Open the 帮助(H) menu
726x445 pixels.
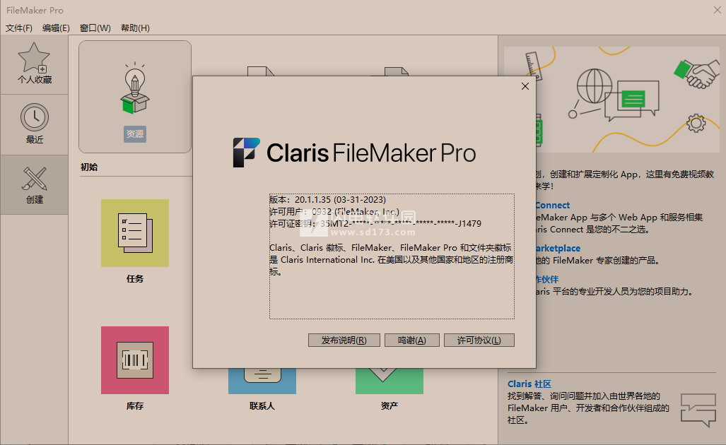pos(135,28)
